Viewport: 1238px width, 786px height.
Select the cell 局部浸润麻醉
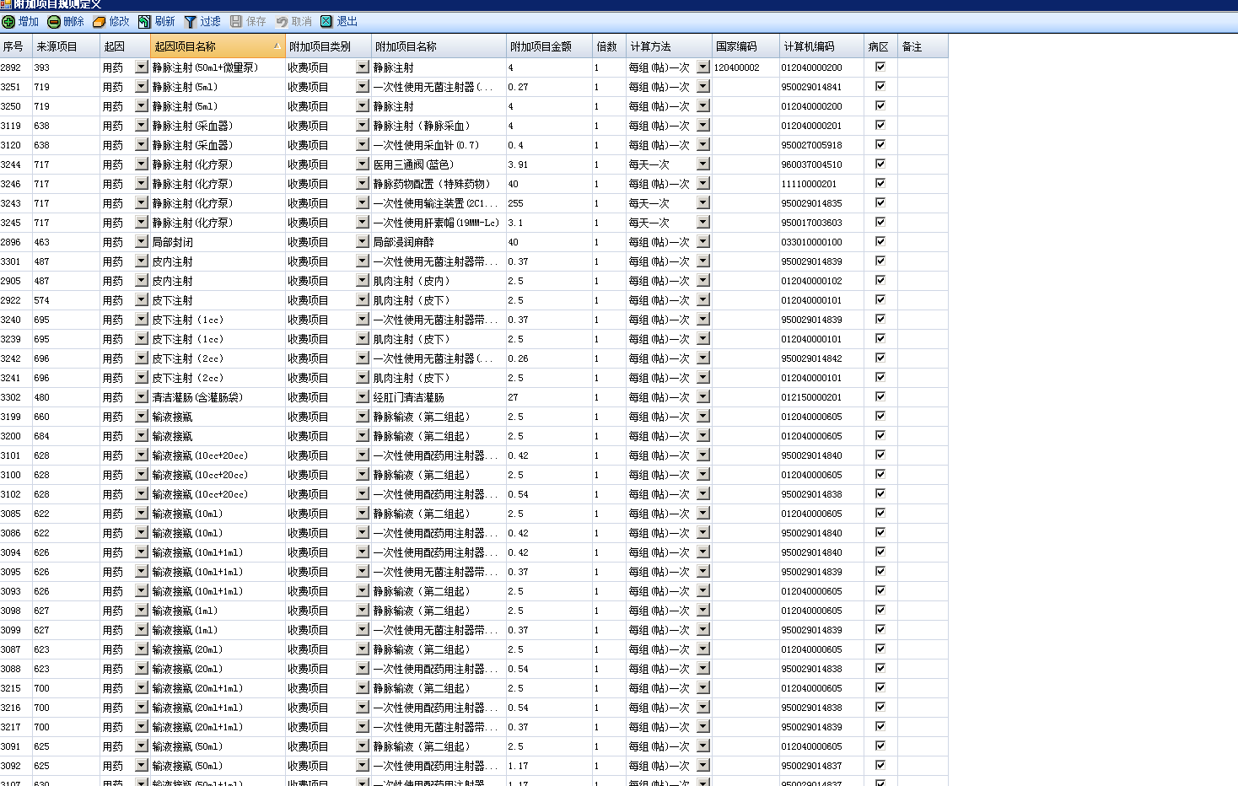[439, 242]
